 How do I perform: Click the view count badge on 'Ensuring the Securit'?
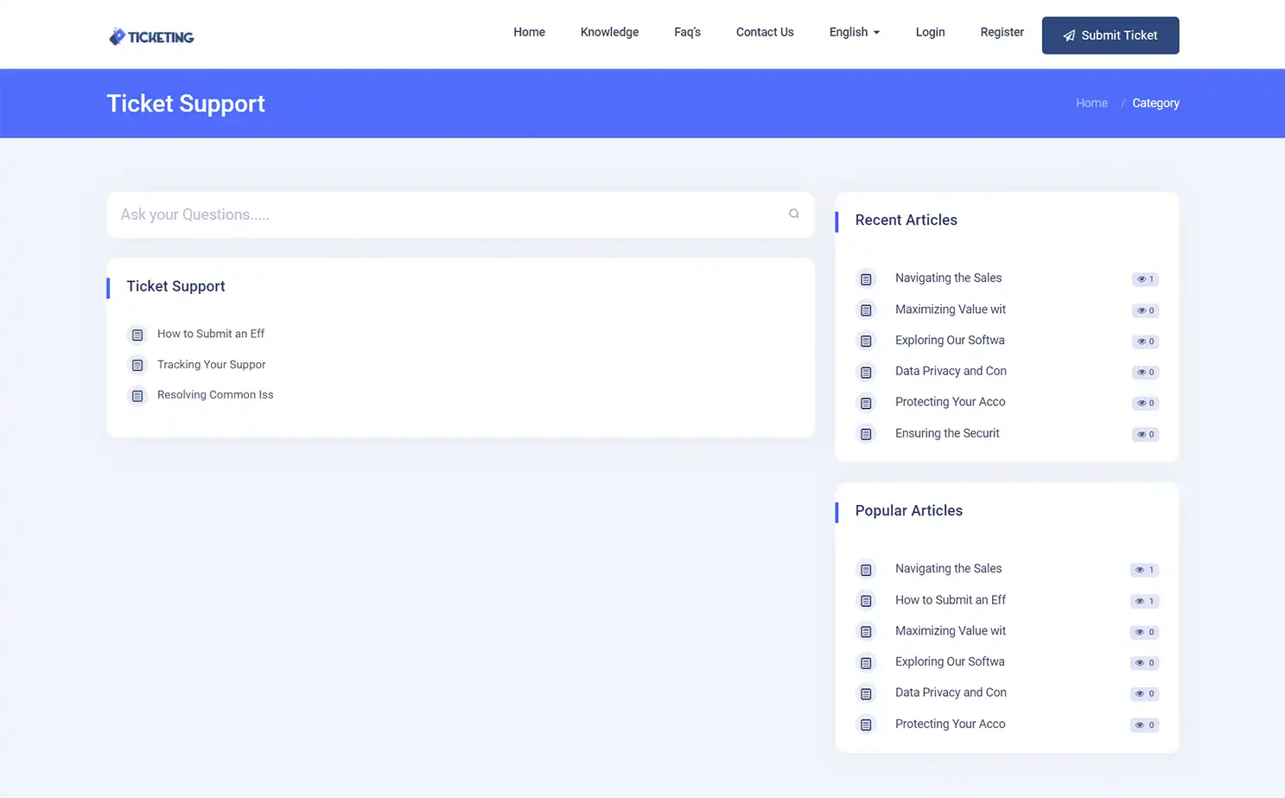(x=1144, y=434)
